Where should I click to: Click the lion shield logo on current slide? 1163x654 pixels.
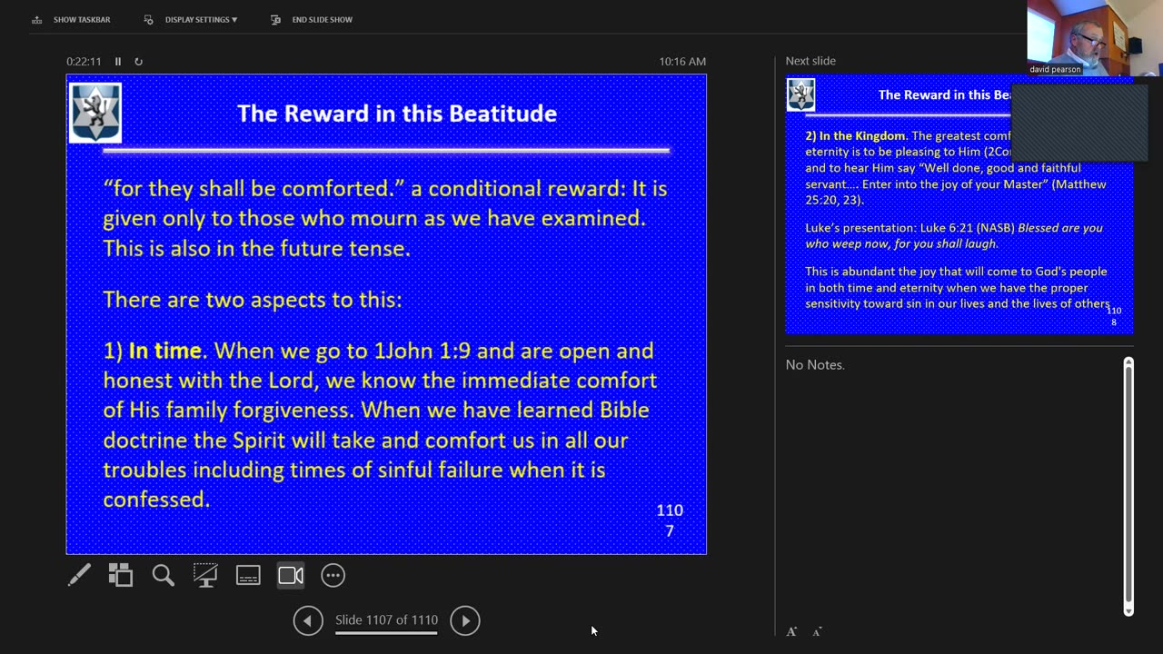point(95,113)
